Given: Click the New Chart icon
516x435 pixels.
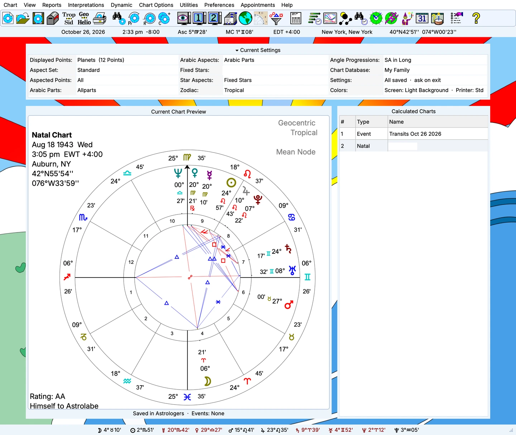Looking at the screenshot, I should [8, 18].
